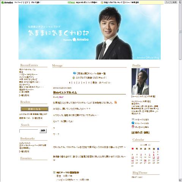Click the crown ranking icon in top bar
The image size is (182, 182).
click(x=102, y=2)
